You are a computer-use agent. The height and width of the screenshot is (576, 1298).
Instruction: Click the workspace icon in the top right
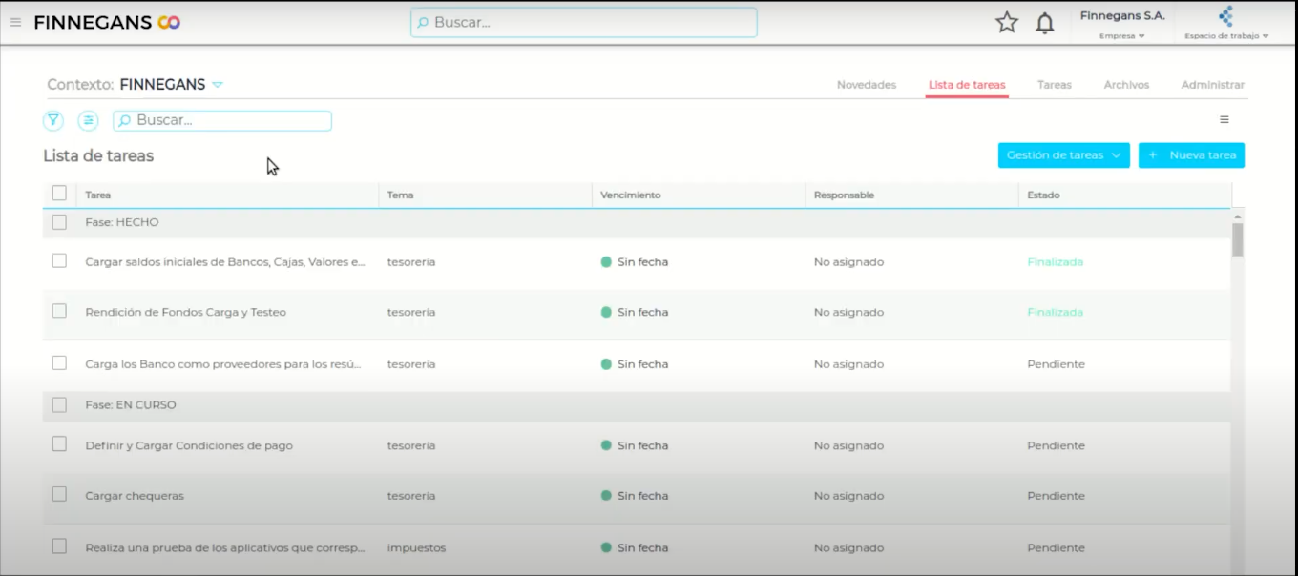pyautogui.click(x=1225, y=16)
